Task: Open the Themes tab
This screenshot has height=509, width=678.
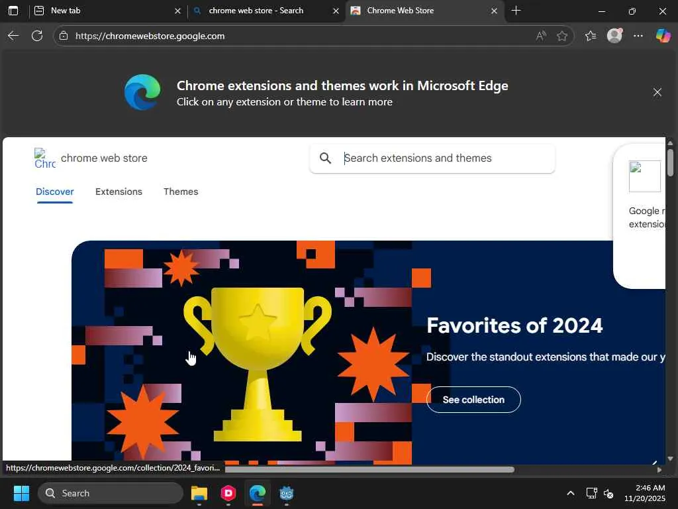Action: tap(181, 192)
